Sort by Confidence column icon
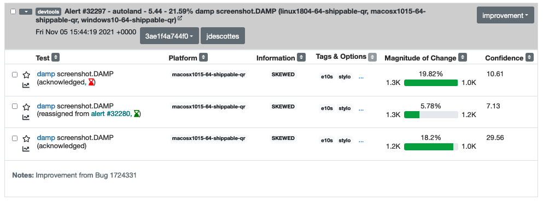Image resolution: width=543 pixels, height=201 pixels. (x=529, y=57)
